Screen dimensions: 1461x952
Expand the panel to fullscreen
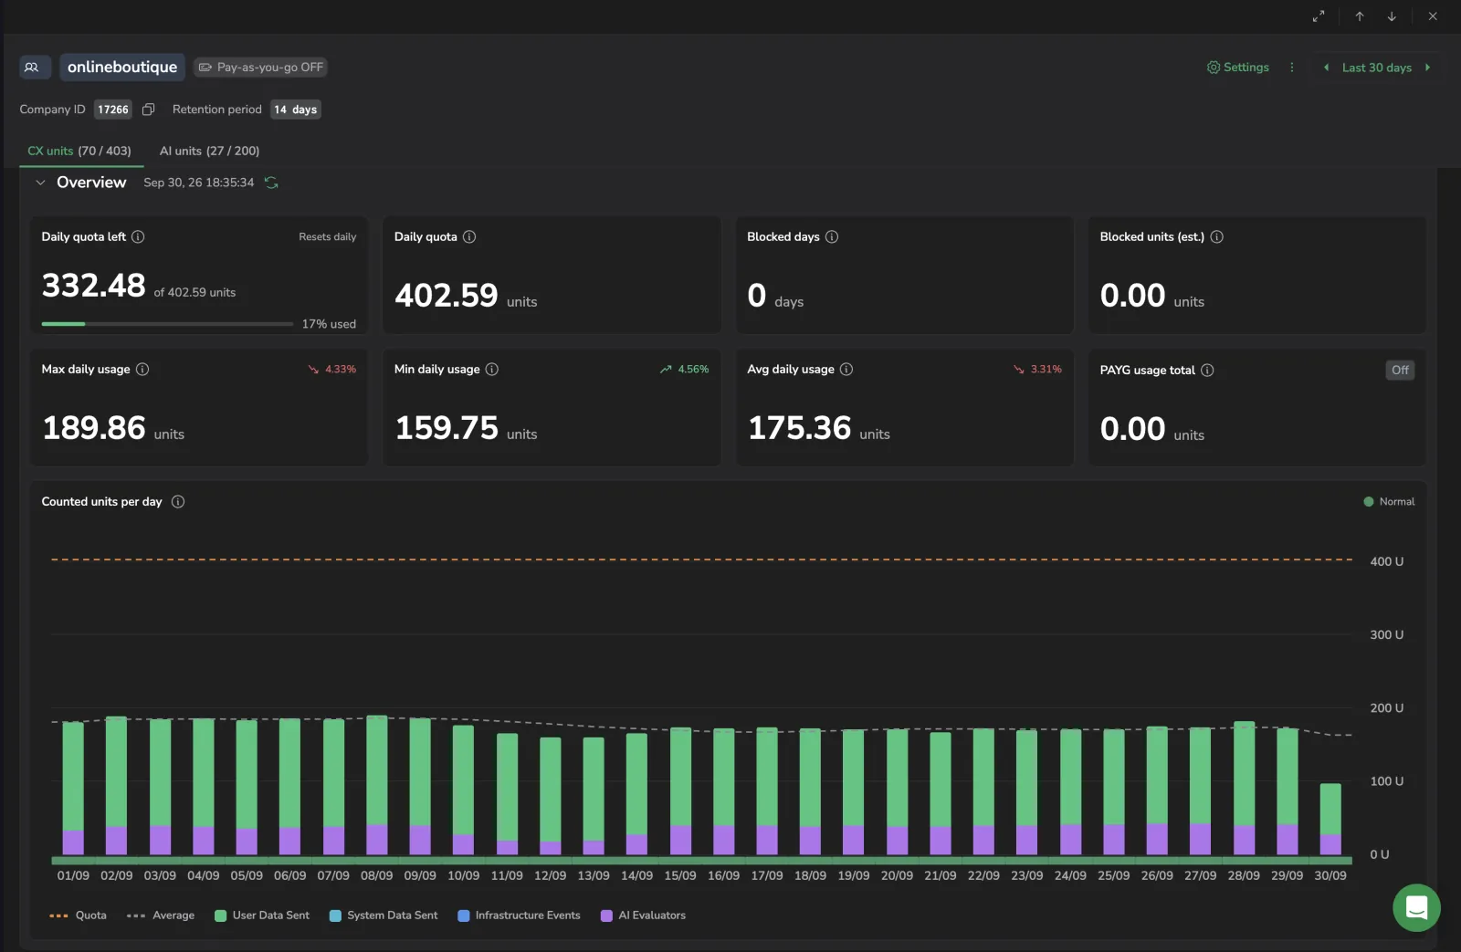1319,16
